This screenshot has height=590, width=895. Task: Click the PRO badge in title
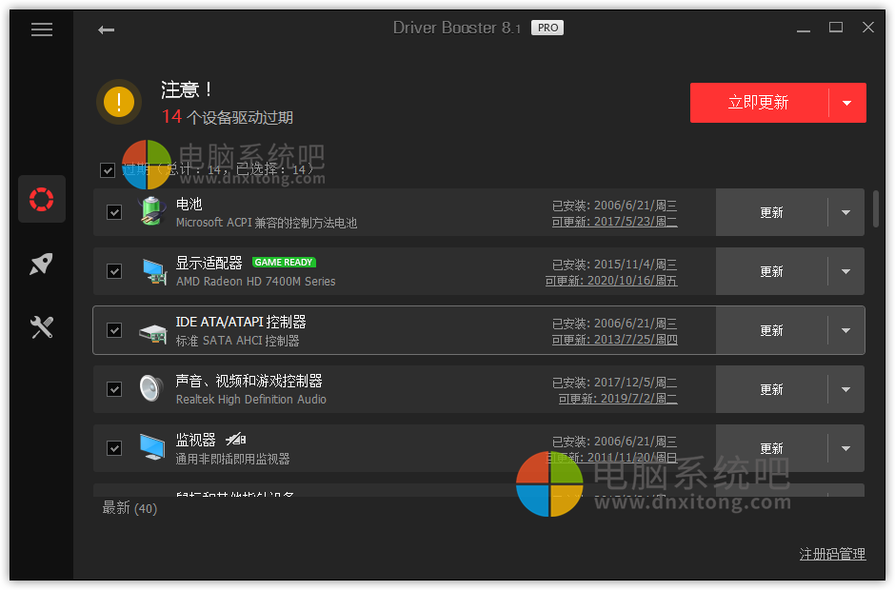(x=547, y=28)
